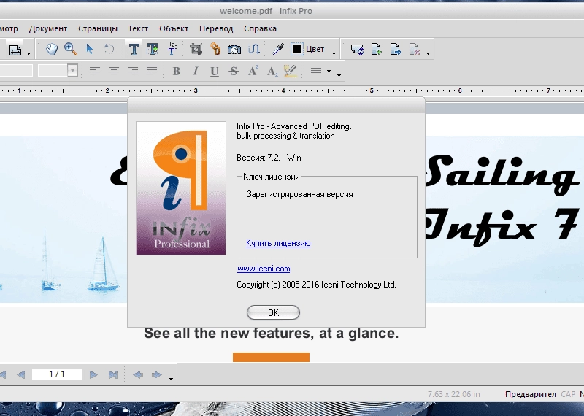The height and width of the screenshot is (416, 584).
Task: Click the Цвет color label
Action: click(x=315, y=49)
